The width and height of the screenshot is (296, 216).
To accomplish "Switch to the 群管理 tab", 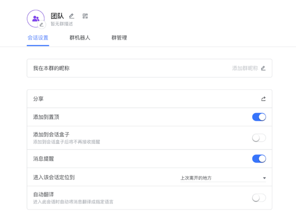I will [119, 38].
